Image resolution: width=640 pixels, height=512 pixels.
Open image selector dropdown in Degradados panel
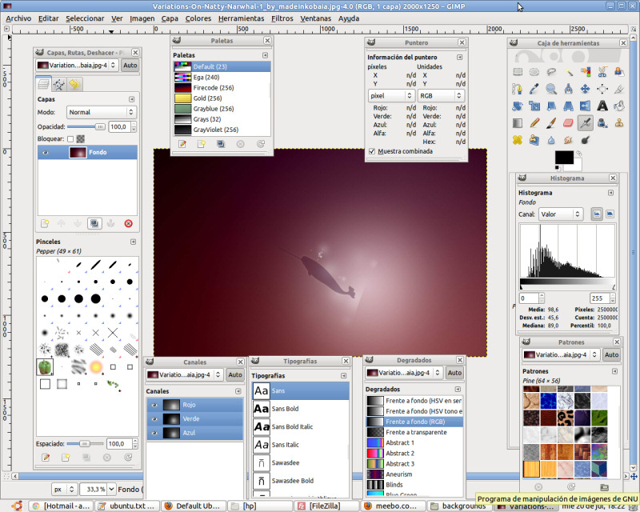[404, 373]
